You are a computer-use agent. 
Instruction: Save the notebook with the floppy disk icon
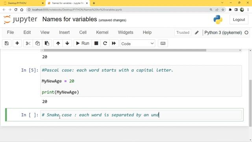tap(7, 43)
